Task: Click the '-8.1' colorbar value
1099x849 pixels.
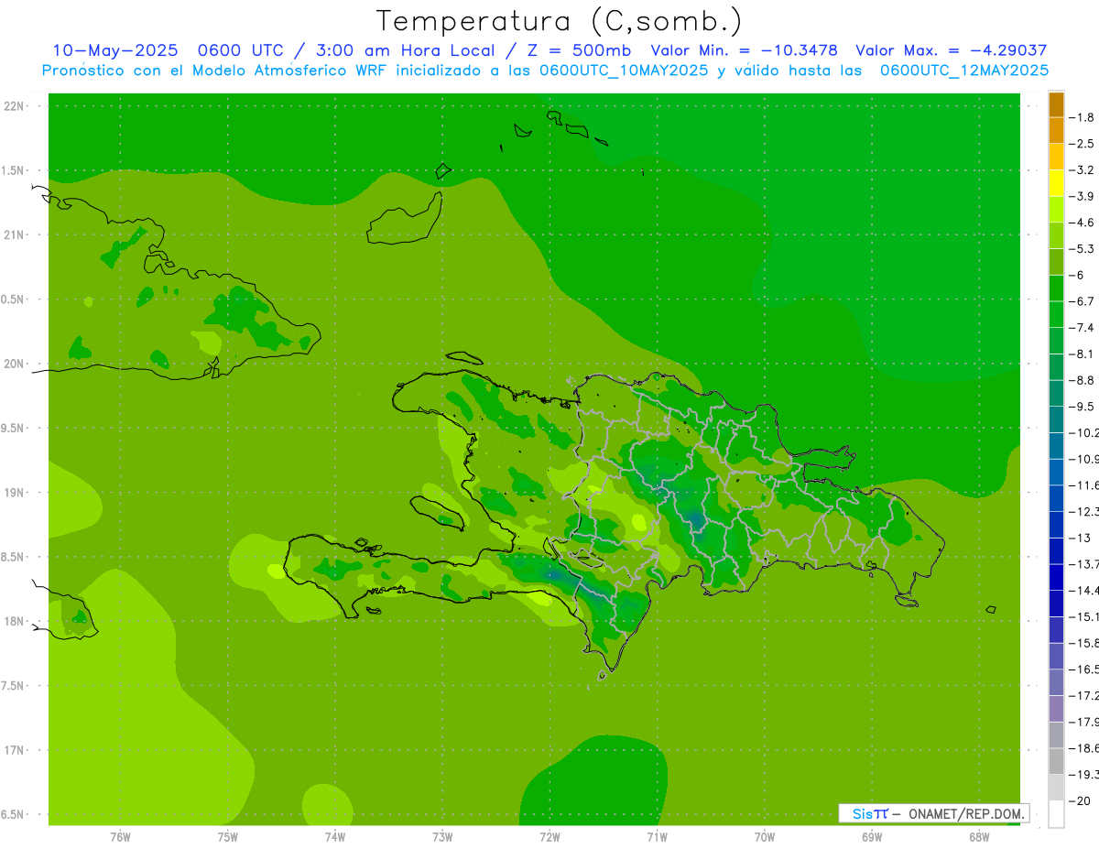Action: (x=1083, y=354)
